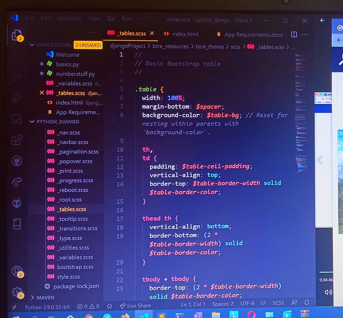
Task: Open _utilities.scss file
Action: pos(73,248)
